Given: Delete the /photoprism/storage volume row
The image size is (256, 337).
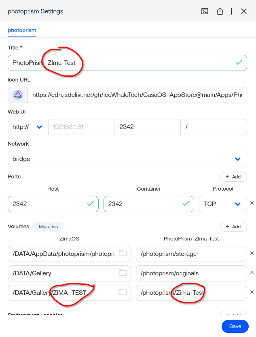Looking at the screenshot, I should point(252,253).
